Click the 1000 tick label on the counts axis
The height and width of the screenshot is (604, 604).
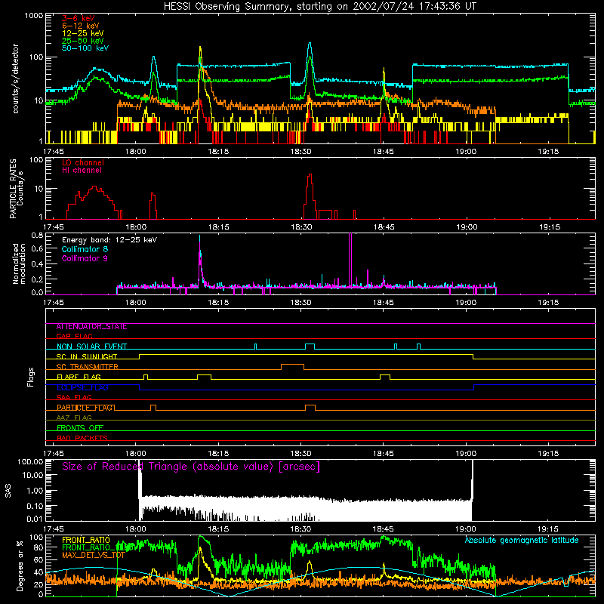34,16
